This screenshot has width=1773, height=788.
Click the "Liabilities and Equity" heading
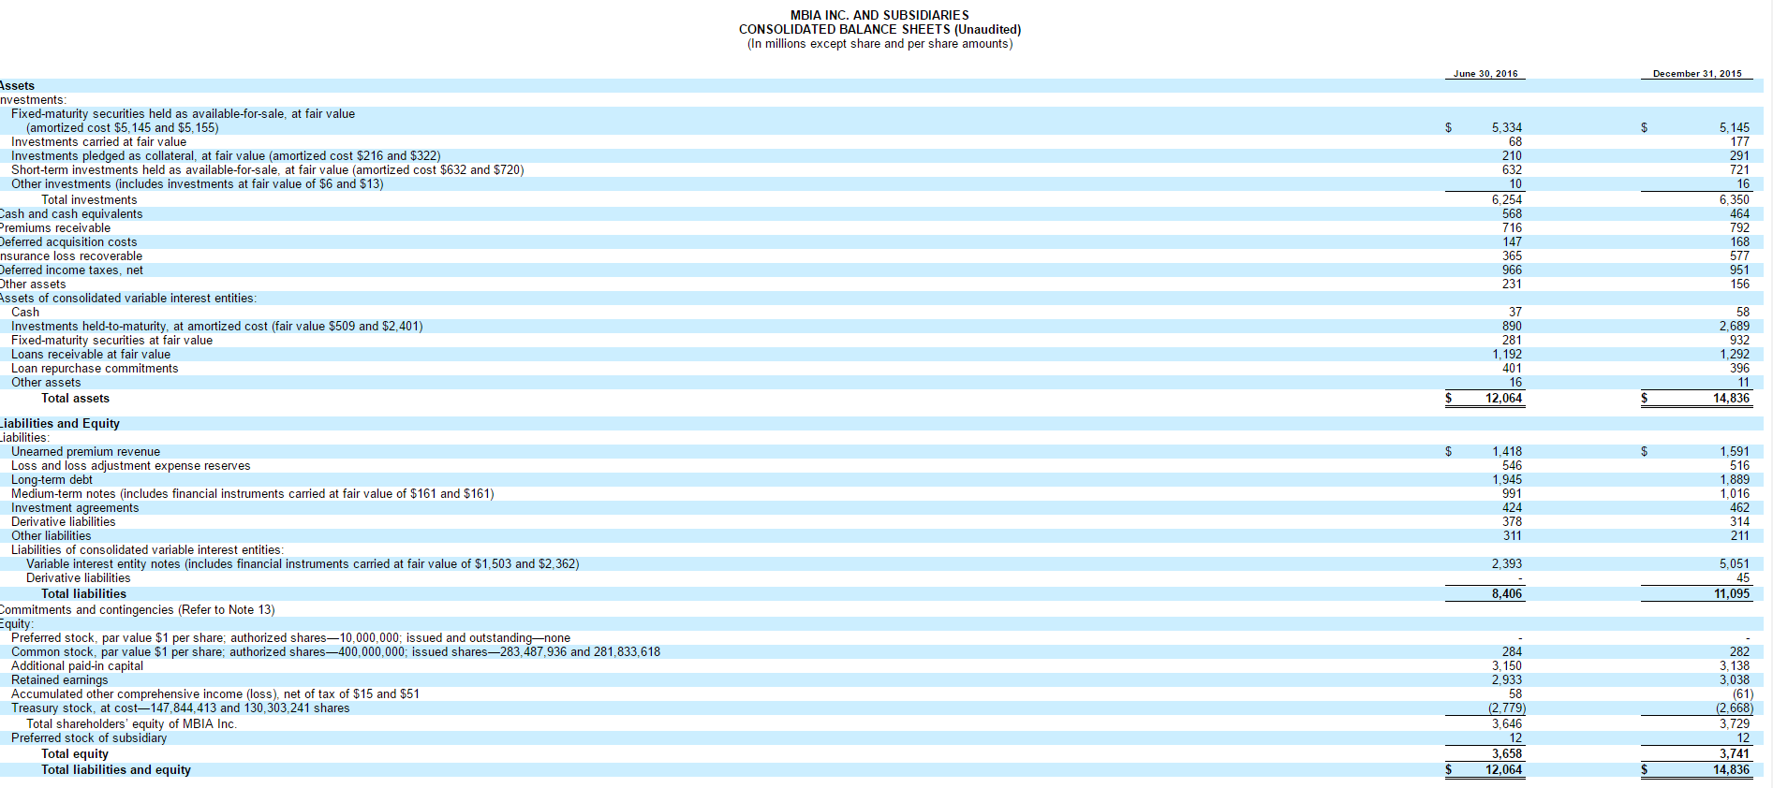[x=60, y=423]
